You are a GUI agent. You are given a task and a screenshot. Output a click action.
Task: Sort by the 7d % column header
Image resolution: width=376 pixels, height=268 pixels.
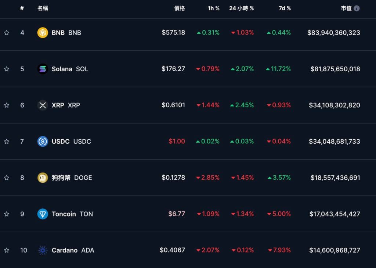285,8
